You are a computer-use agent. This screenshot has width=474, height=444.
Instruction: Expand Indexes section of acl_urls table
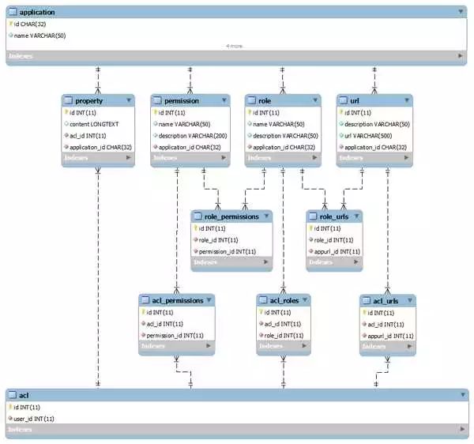409,346
